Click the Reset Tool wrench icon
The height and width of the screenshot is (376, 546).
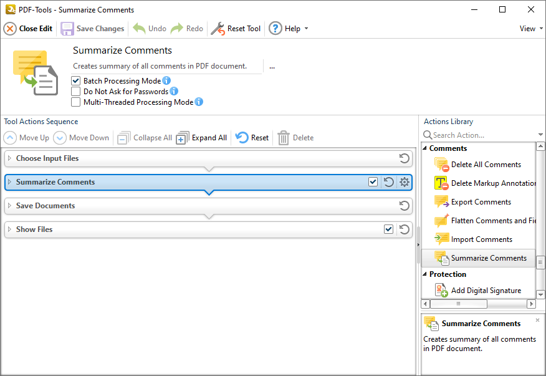(x=218, y=29)
